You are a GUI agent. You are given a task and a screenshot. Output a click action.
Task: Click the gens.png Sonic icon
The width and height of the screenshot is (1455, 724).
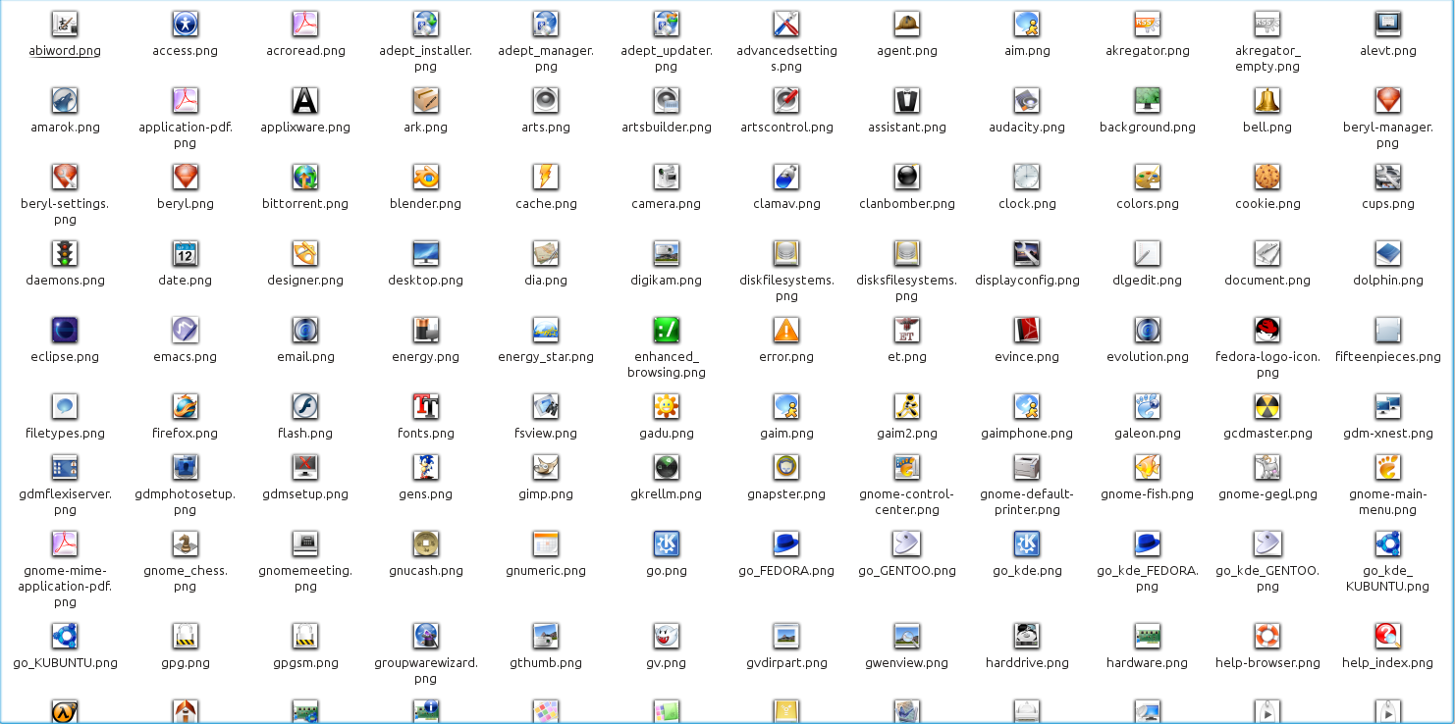425,467
